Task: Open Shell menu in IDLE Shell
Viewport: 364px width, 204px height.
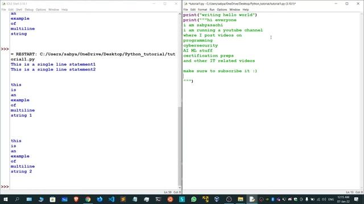Action: [x=19, y=10]
